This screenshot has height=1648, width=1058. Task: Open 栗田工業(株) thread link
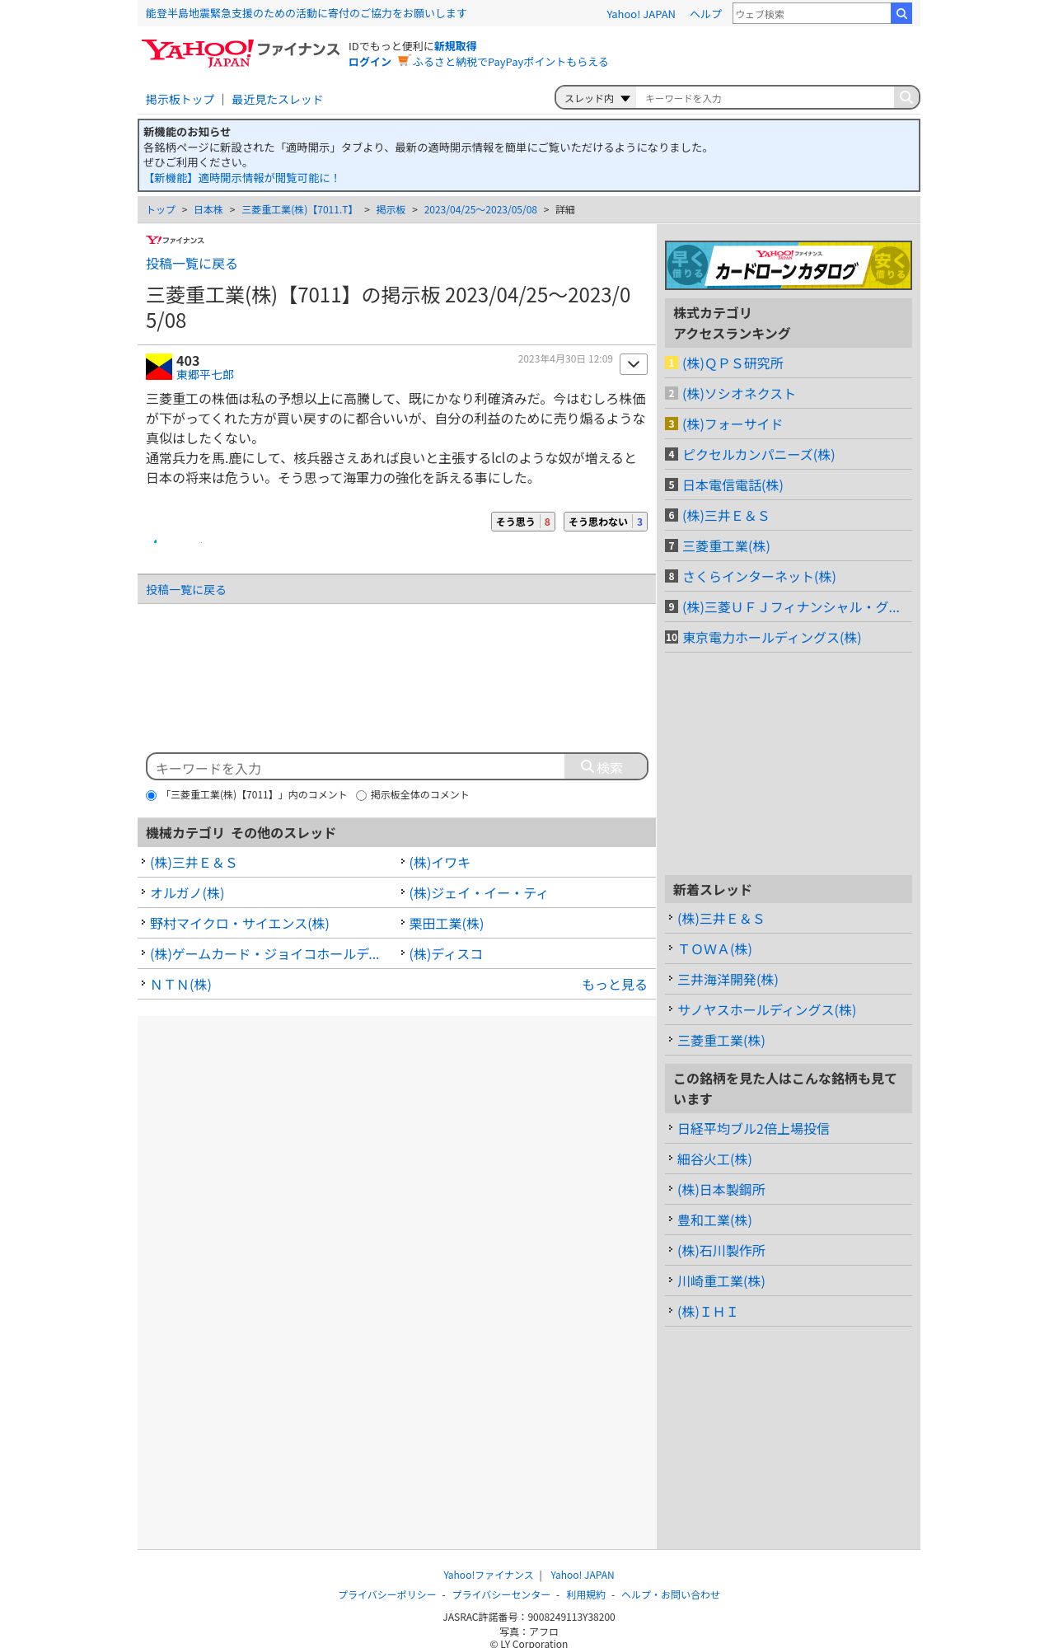pyautogui.click(x=447, y=924)
